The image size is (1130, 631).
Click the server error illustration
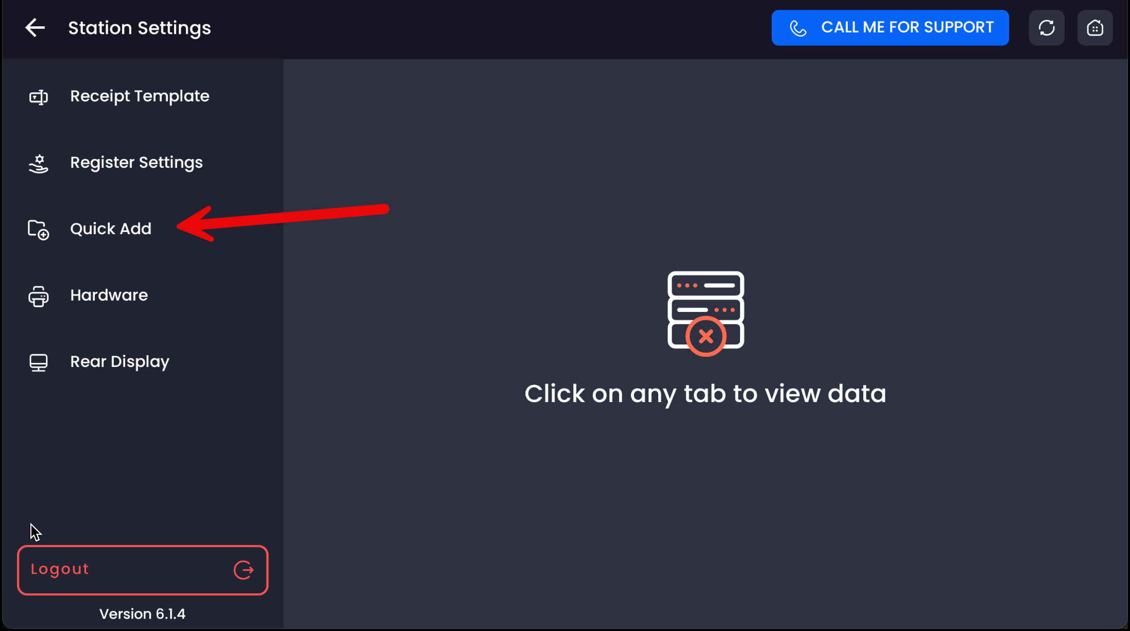click(706, 313)
